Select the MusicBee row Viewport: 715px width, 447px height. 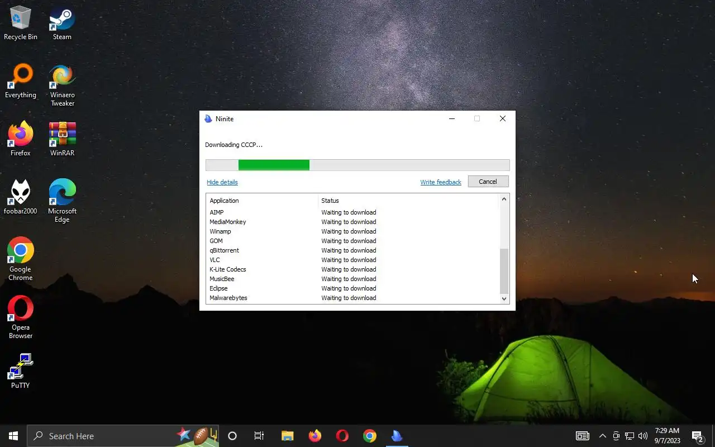tap(352, 279)
